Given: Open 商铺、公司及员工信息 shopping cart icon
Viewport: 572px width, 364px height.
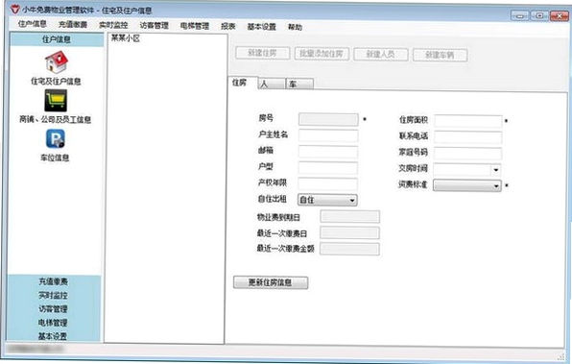Looking at the screenshot, I should pyautogui.click(x=56, y=101).
